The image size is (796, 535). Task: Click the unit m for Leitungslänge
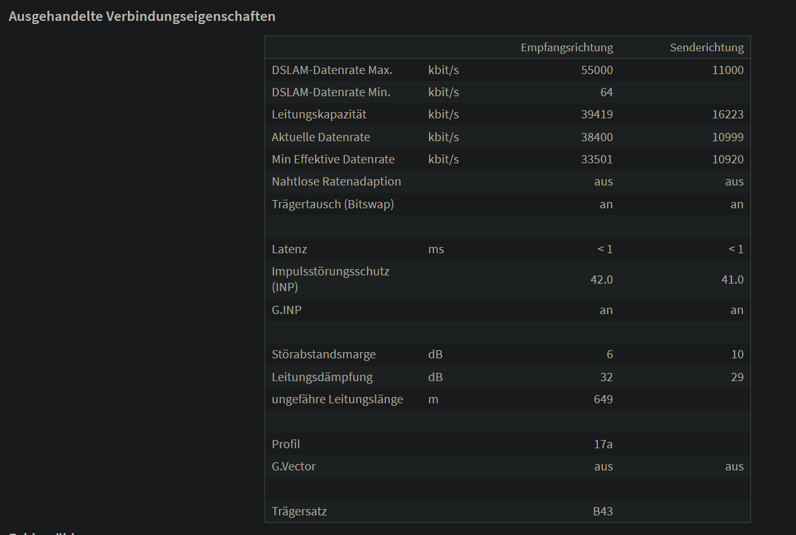pyautogui.click(x=433, y=400)
